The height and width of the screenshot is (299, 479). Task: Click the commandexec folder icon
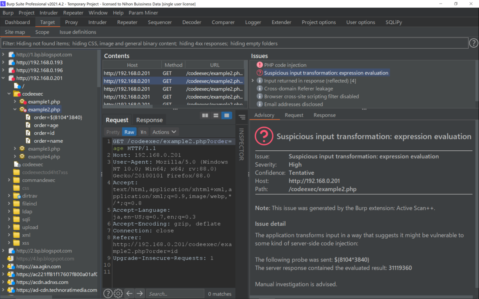pyautogui.click(x=16, y=180)
